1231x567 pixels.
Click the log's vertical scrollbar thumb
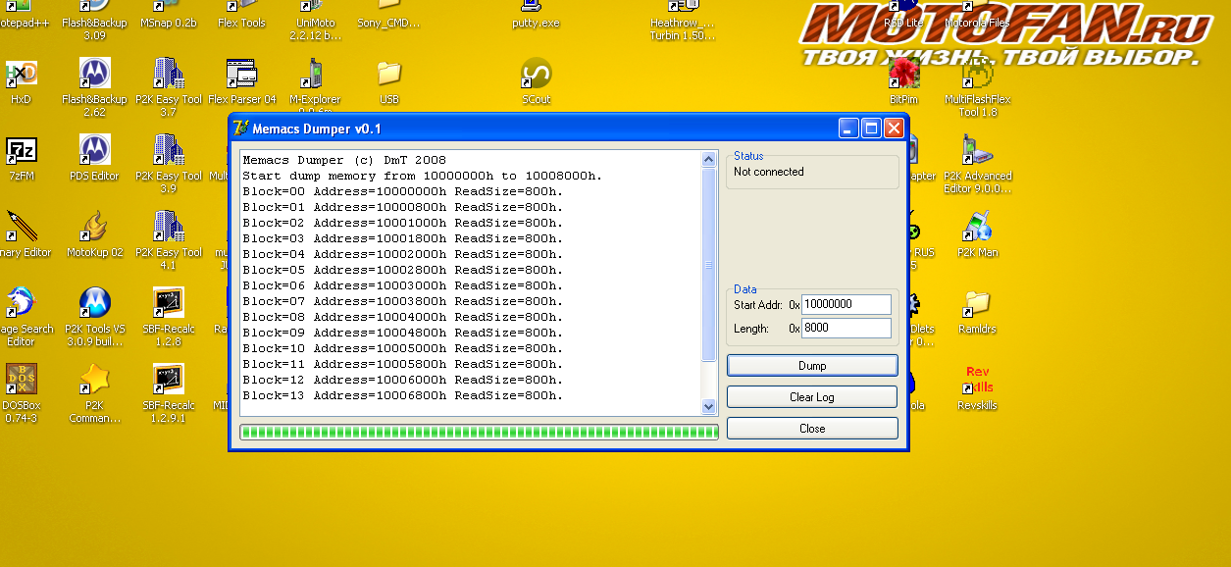point(710,265)
